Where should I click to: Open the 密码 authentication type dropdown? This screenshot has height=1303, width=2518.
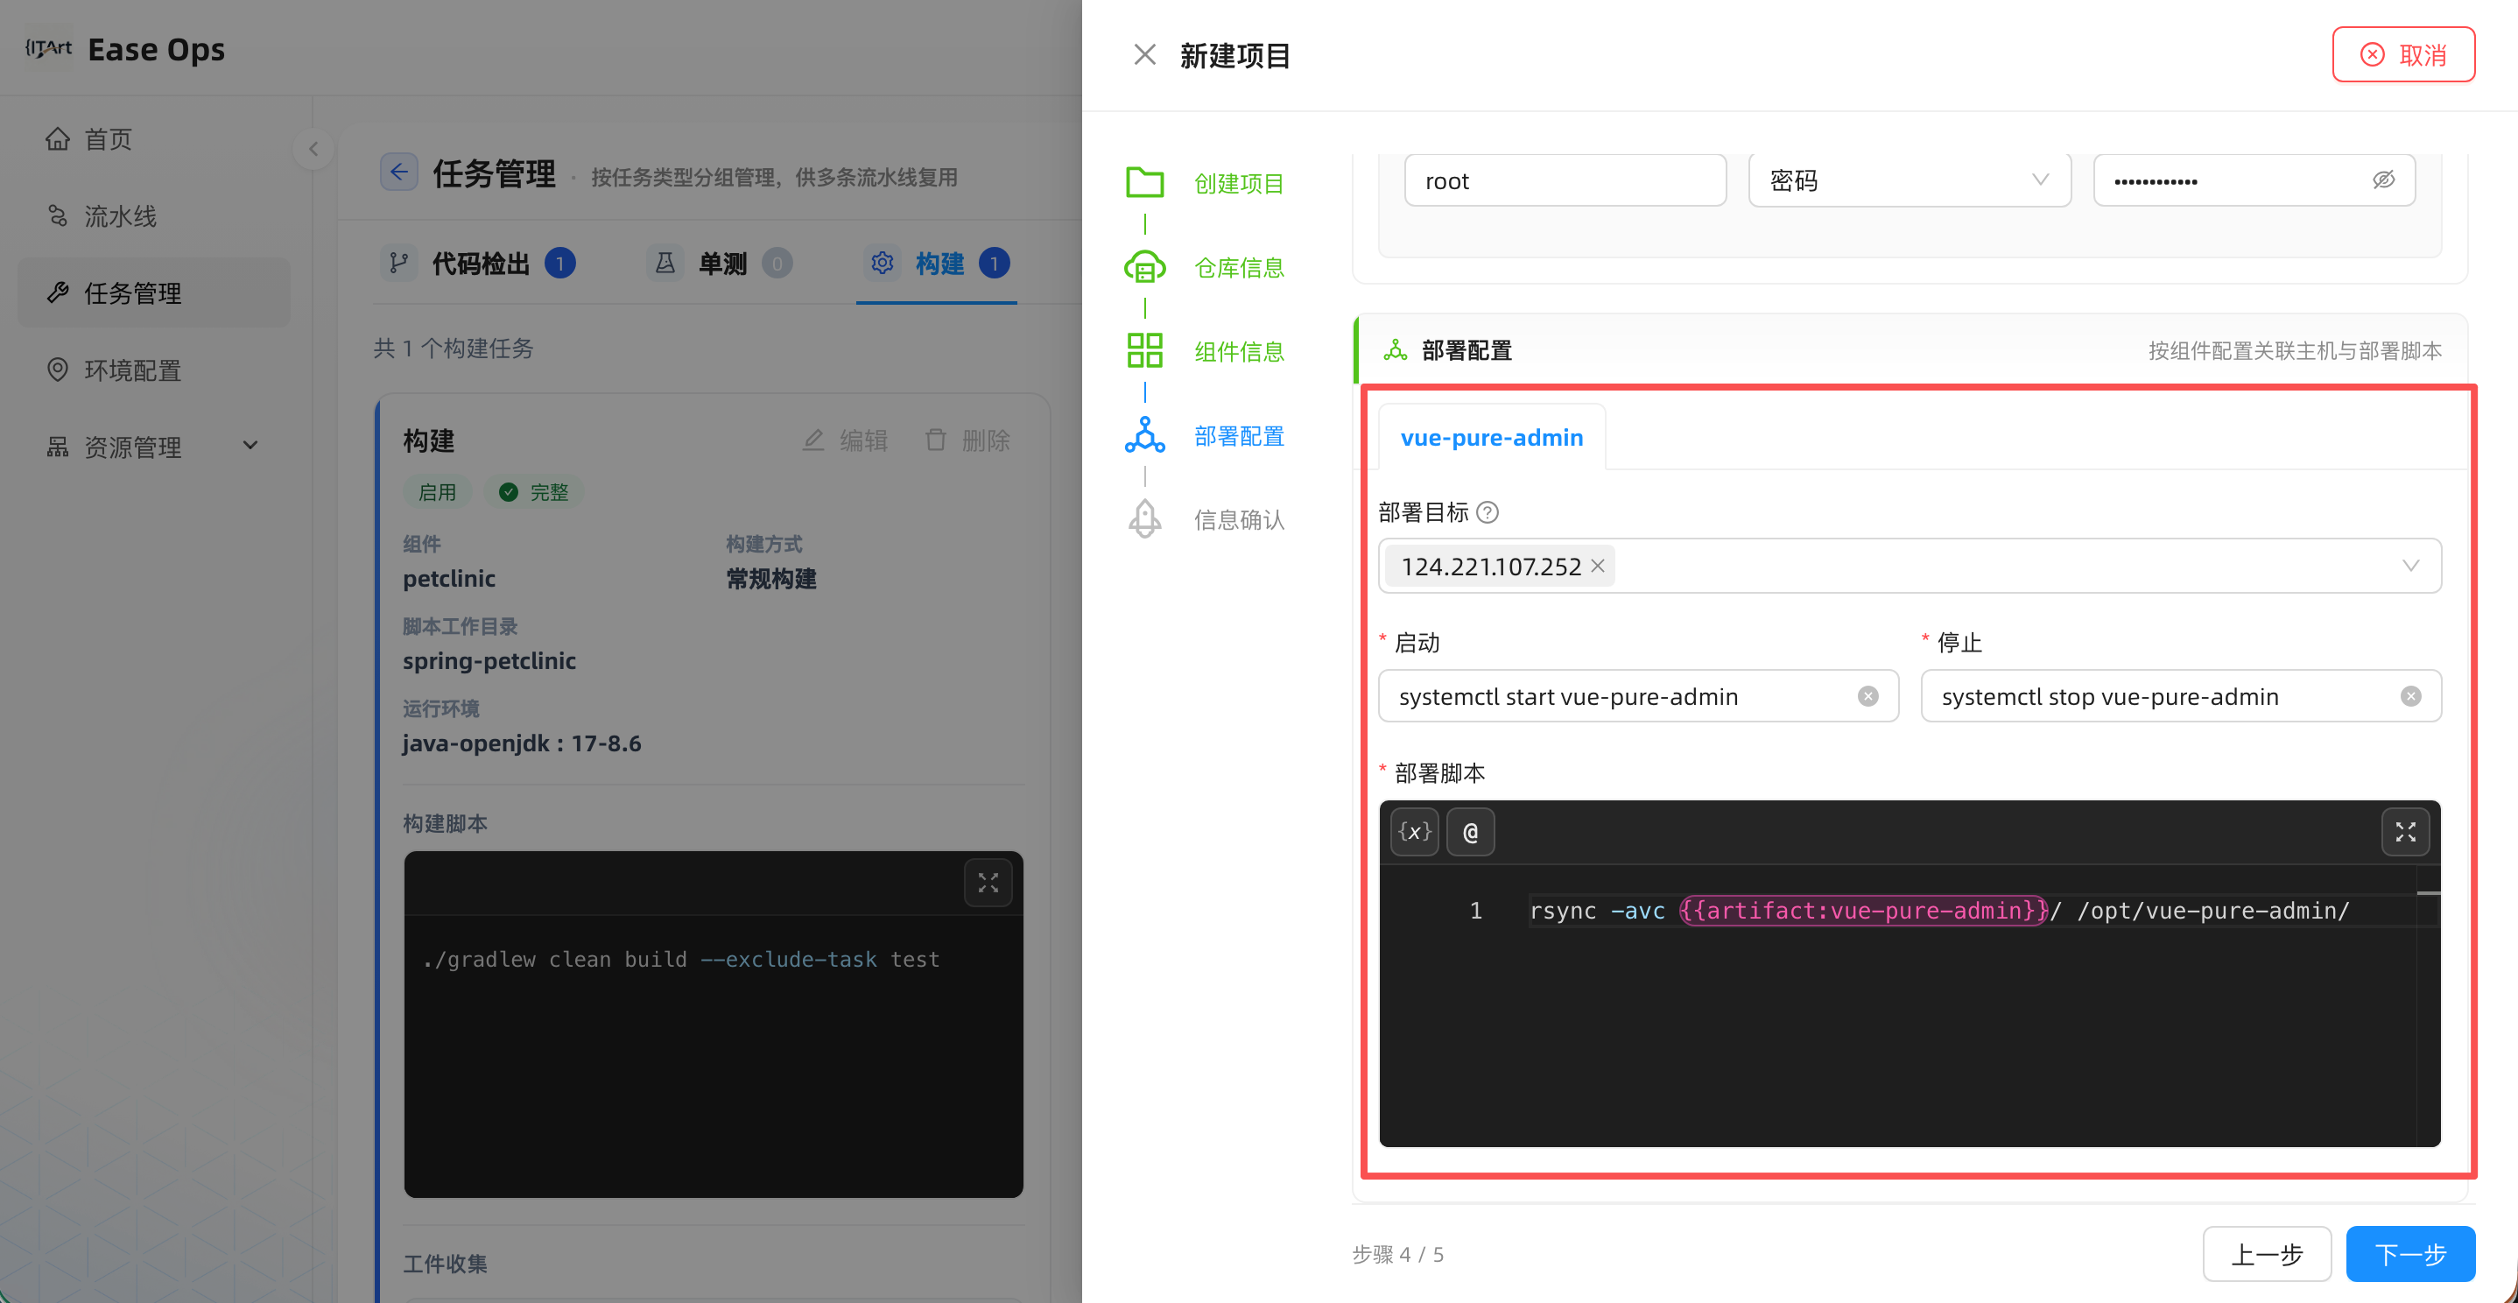pyautogui.click(x=1909, y=180)
